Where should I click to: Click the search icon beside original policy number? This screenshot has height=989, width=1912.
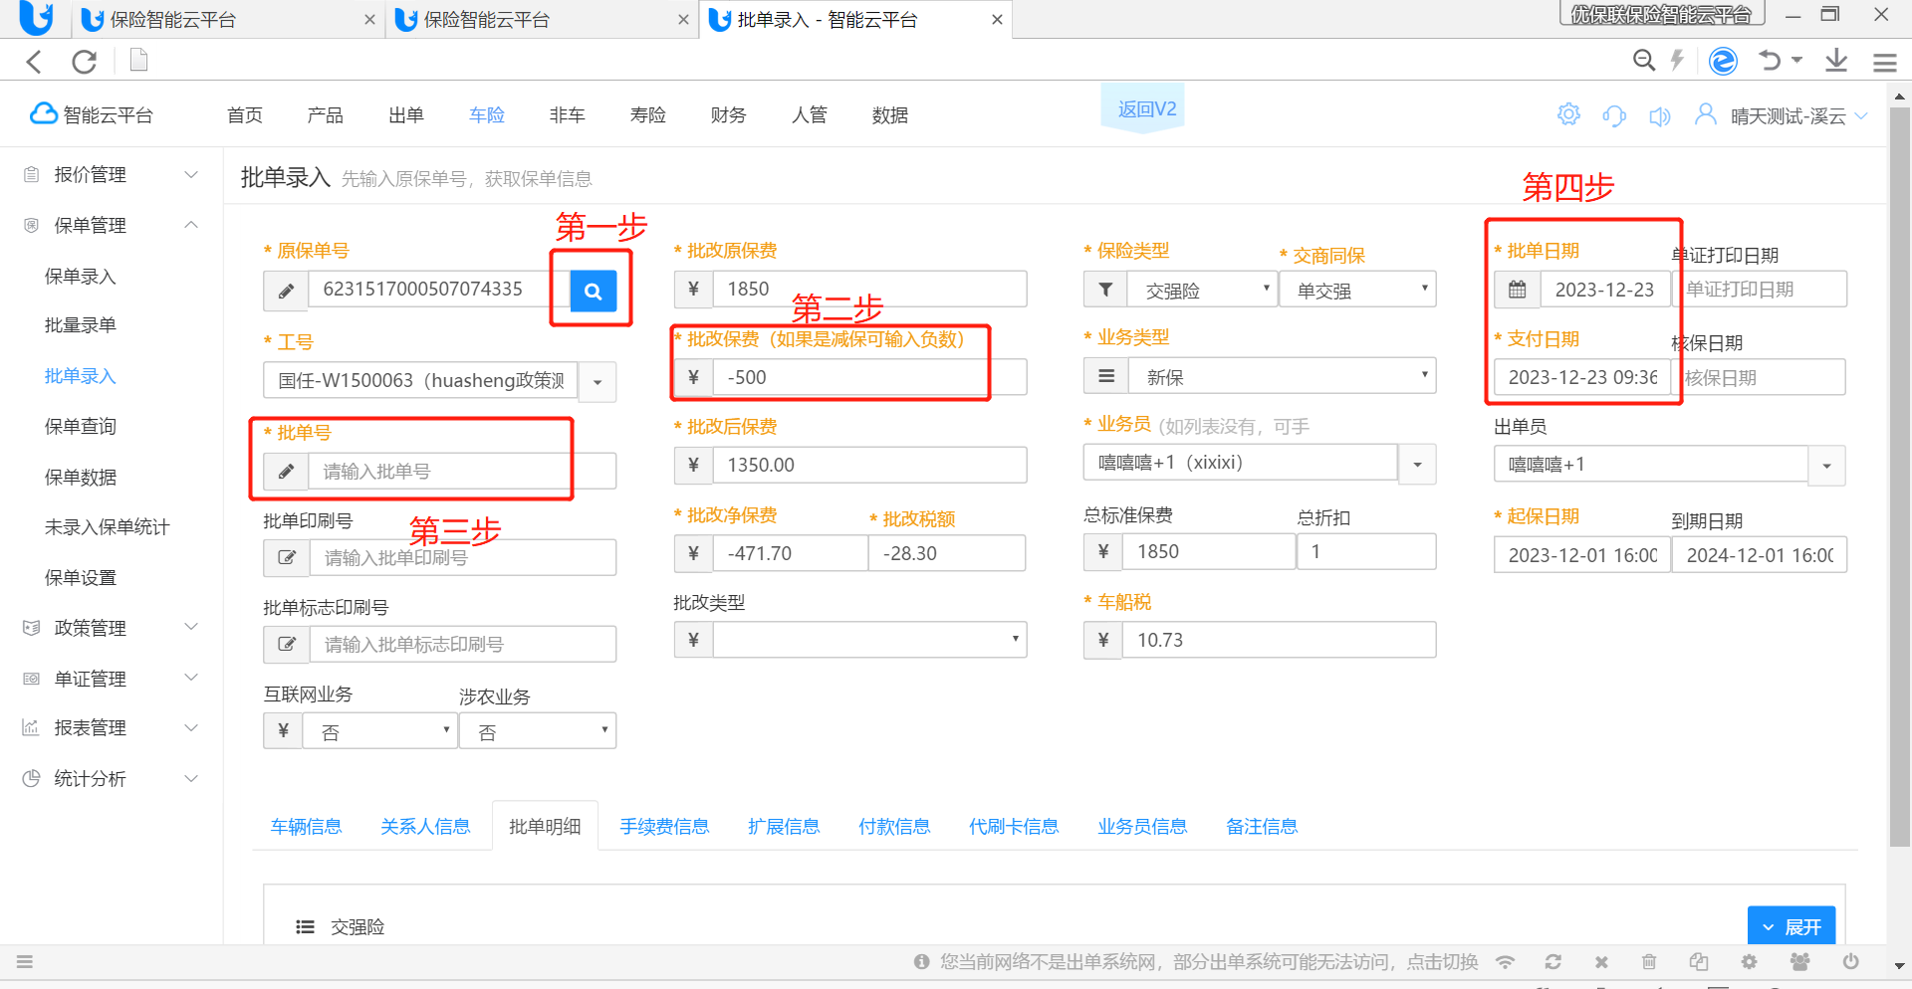594,291
